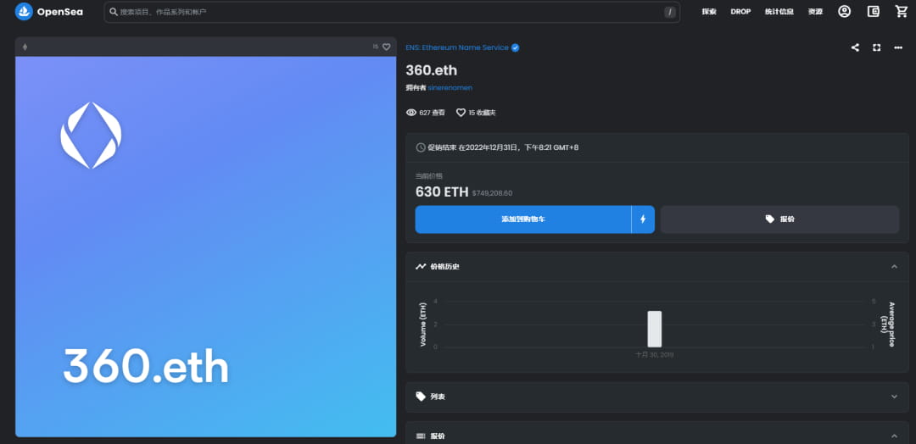
Task: Open the OpenSea home logo
Action: pyautogui.click(x=49, y=12)
